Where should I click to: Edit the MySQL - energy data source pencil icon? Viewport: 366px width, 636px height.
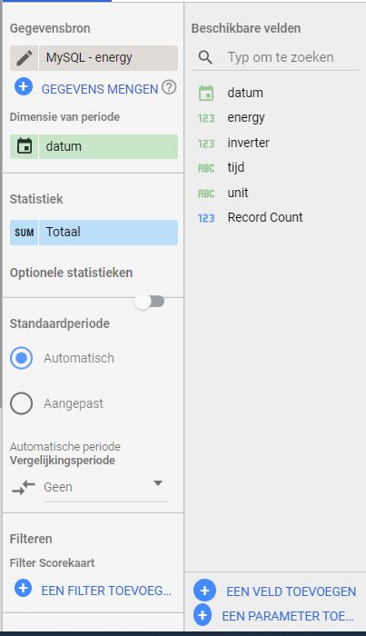pos(25,58)
